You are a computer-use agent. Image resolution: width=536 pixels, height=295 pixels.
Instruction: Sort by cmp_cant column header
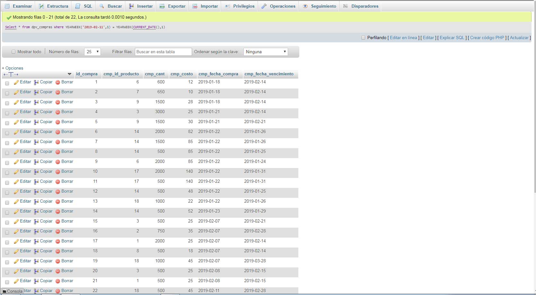pyautogui.click(x=154, y=74)
